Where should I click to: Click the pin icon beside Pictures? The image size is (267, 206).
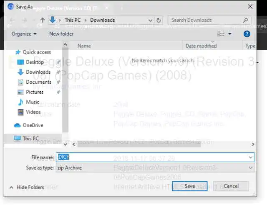(58, 92)
